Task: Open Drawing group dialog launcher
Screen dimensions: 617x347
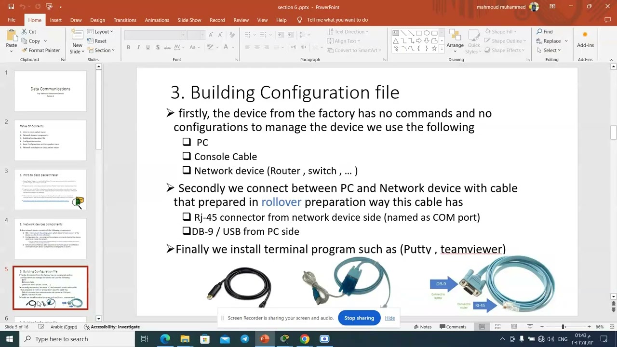Action: point(529,60)
